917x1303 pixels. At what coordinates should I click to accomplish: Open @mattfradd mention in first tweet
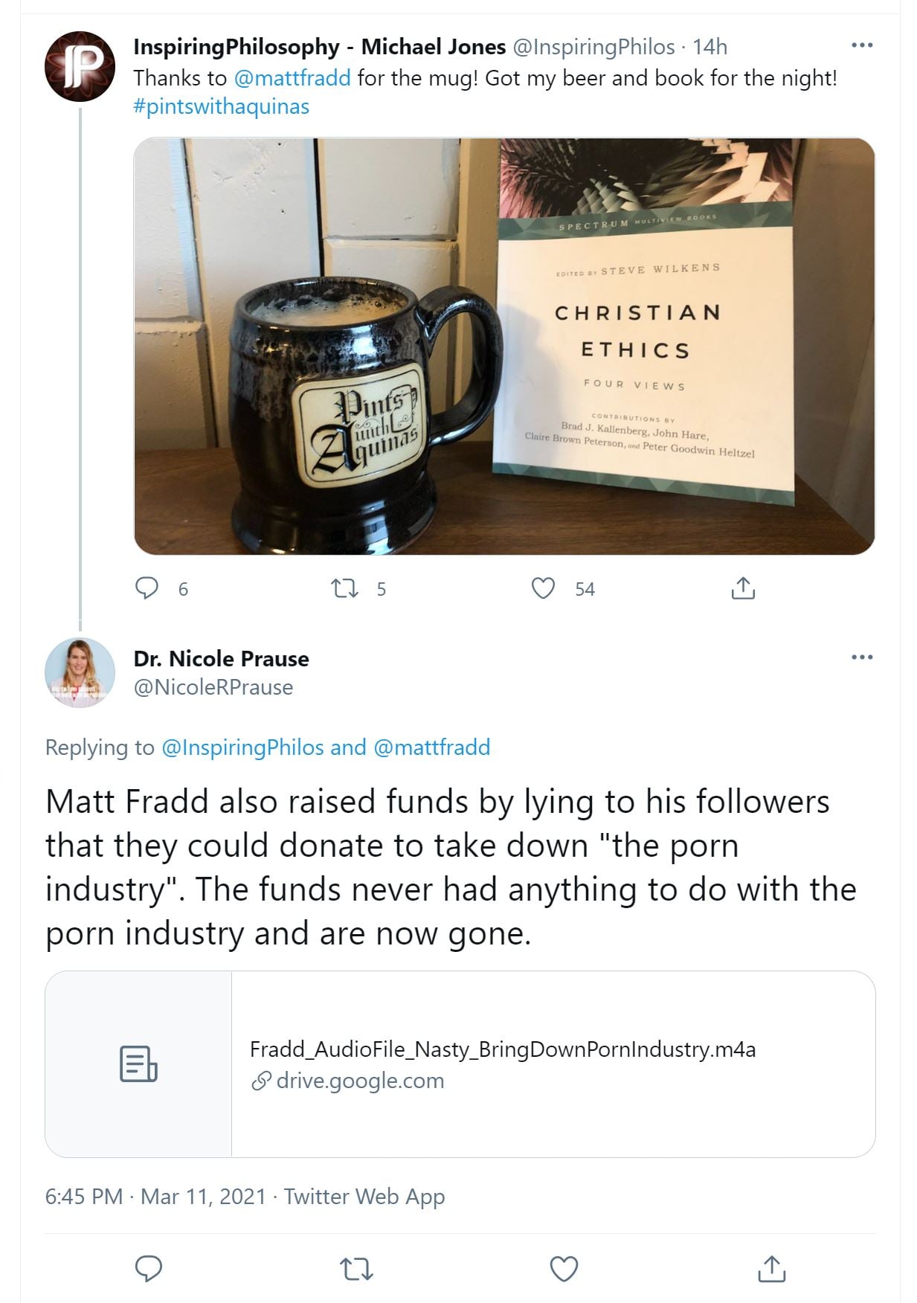pos(292,78)
